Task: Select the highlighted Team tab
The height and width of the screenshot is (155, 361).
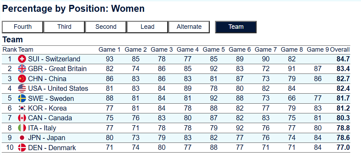Action: (x=236, y=27)
